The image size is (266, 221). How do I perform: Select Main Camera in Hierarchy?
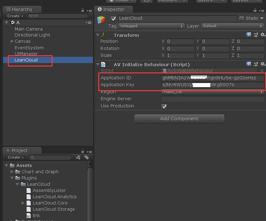pos(28,29)
